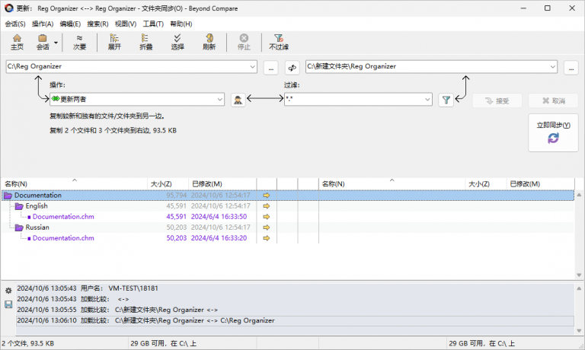Click the 停止 stop toolbar icon
The image size is (585, 350).
click(244, 42)
